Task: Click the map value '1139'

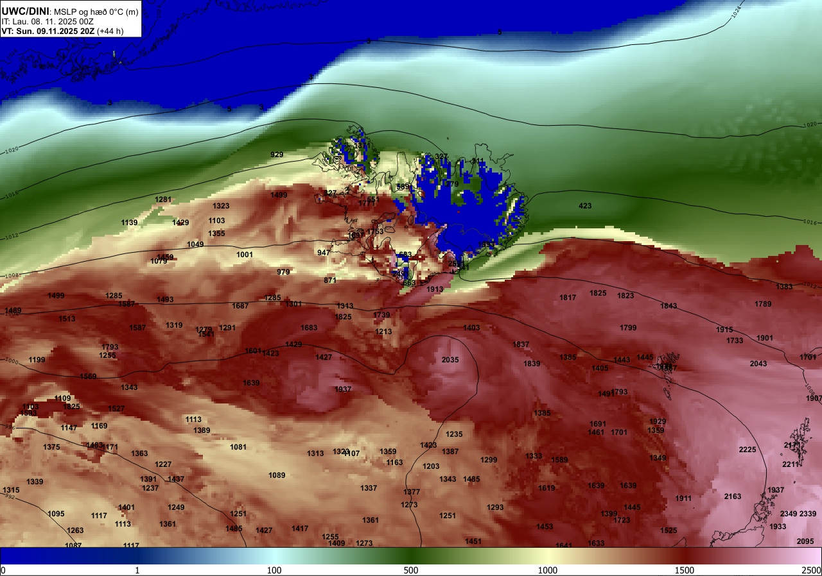Action: point(129,223)
